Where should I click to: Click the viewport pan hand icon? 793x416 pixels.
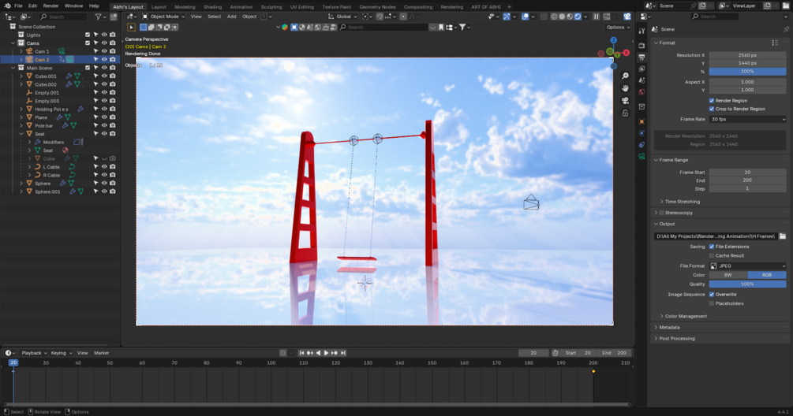[625, 88]
